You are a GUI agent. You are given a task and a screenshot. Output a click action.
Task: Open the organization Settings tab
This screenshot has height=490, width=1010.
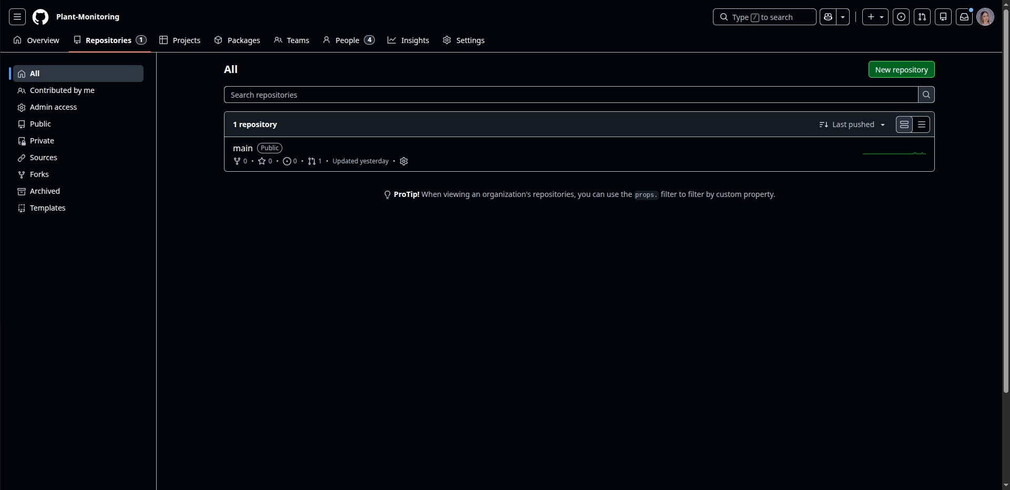coord(464,40)
